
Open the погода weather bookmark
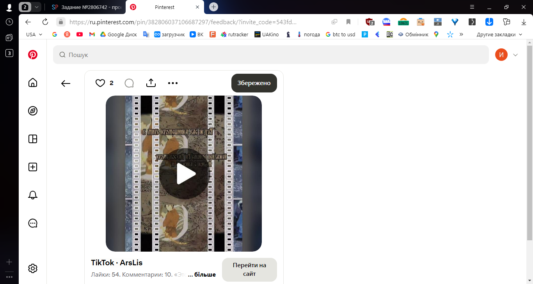(x=308, y=34)
